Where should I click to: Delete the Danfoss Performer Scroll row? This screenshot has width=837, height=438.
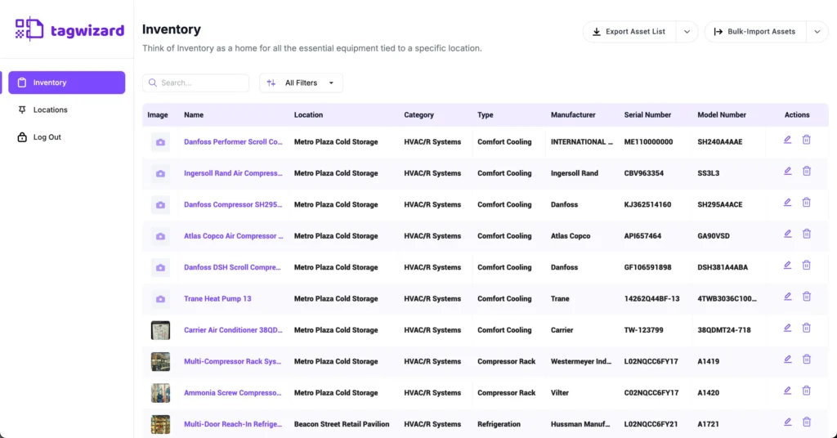[807, 140]
